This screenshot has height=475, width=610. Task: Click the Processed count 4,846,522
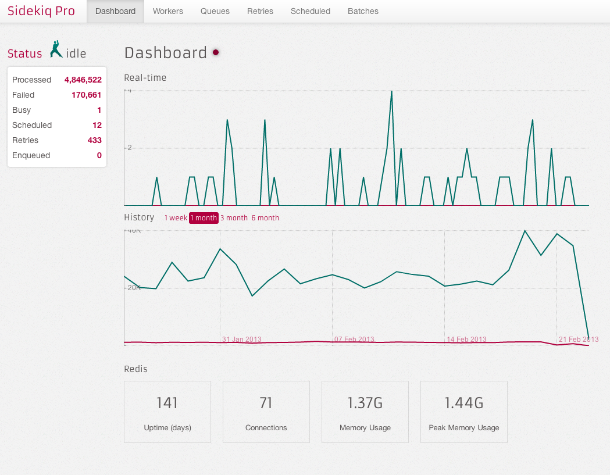pyautogui.click(x=83, y=80)
